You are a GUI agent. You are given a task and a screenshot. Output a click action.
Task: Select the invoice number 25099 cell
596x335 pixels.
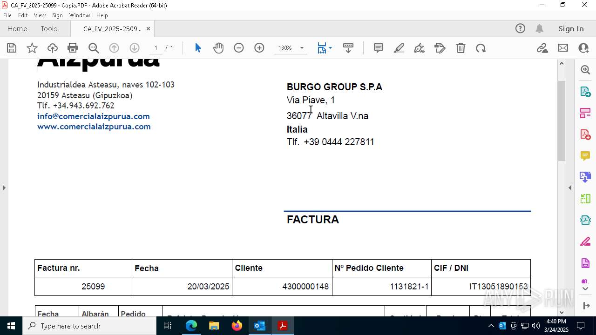pos(83,287)
